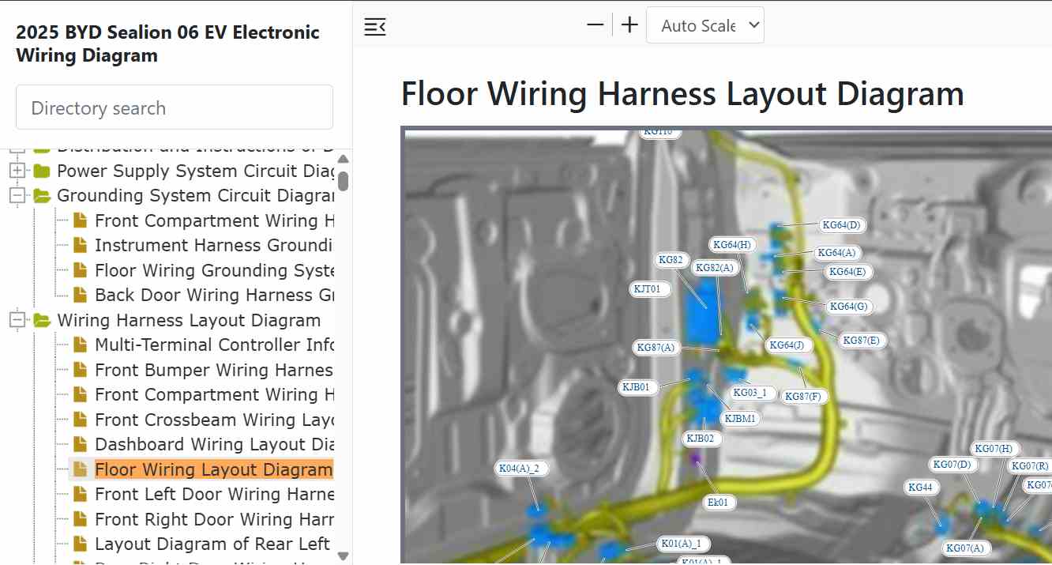Click the Floor Wiring Layout document icon

pyautogui.click(x=80, y=469)
